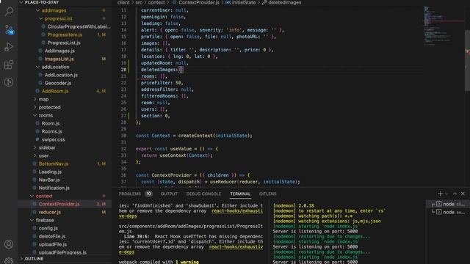Open config.js in firebase folder
The image size is (470, 264).
click(x=48, y=228)
